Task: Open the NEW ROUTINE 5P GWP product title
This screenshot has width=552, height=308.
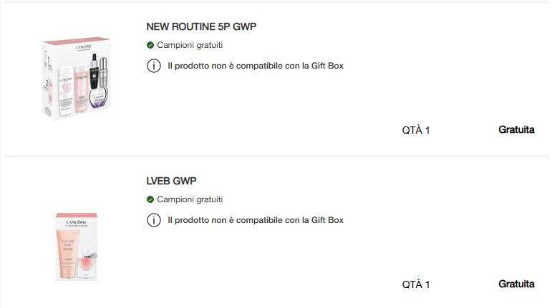Action: pos(201,26)
